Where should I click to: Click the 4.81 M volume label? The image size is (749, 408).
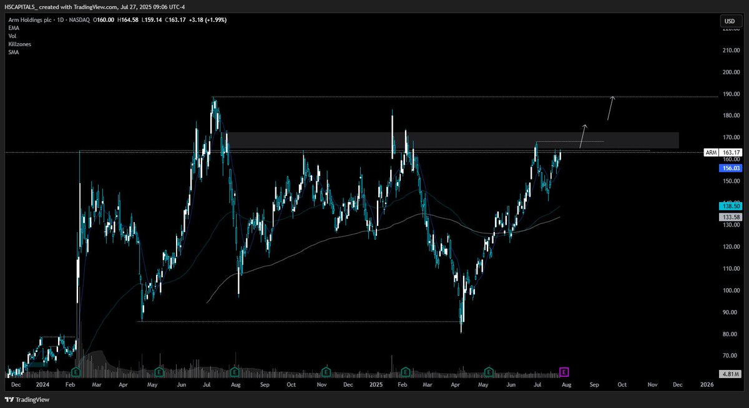[730, 374]
